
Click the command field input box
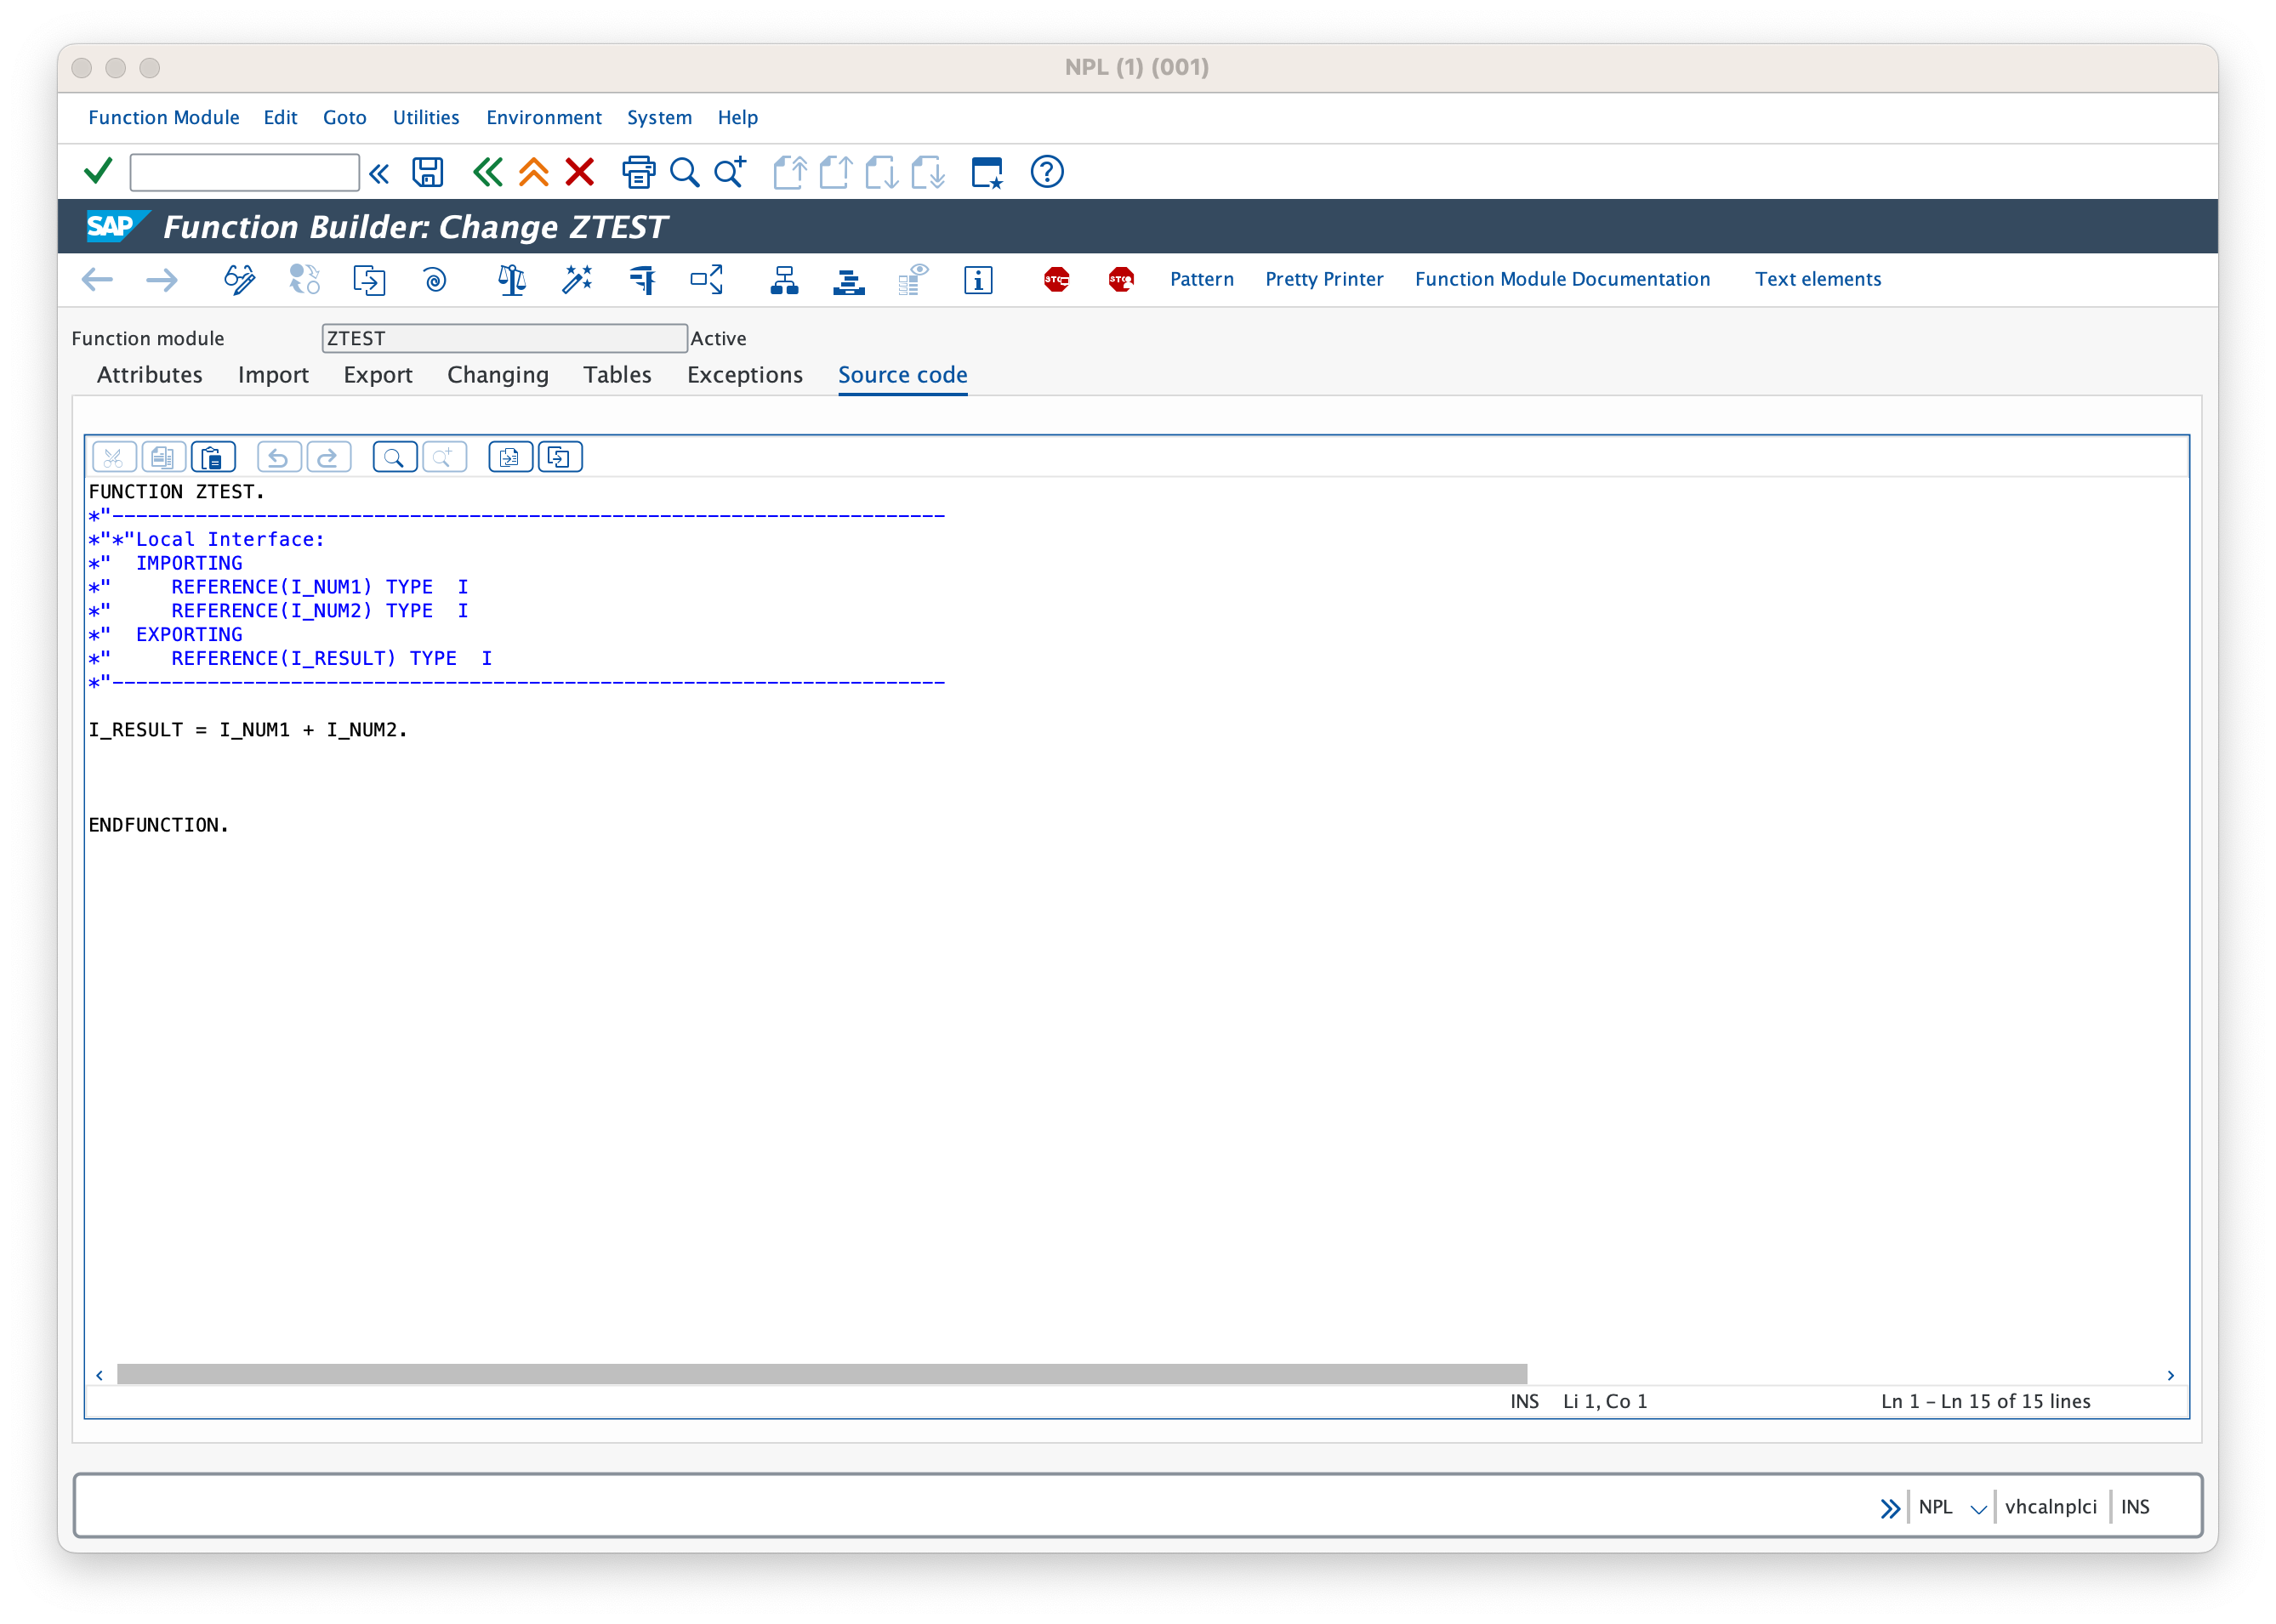(244, 172)
